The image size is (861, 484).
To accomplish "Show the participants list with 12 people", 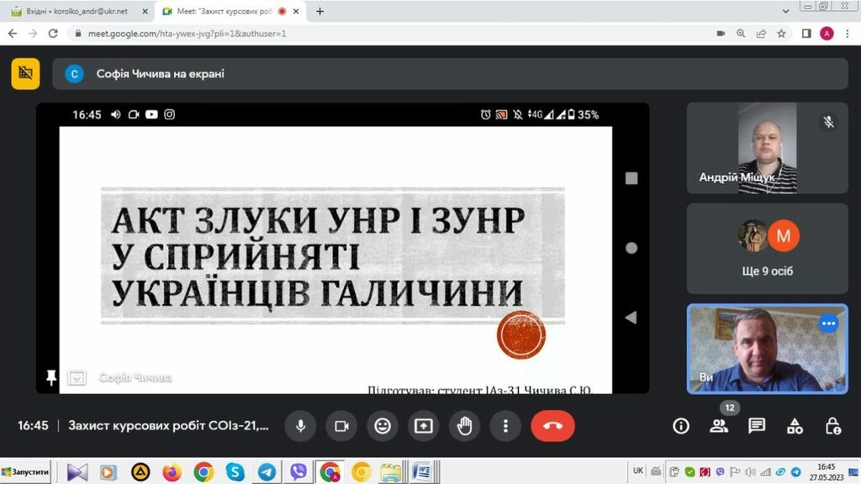I will click(x=719, y=426).
